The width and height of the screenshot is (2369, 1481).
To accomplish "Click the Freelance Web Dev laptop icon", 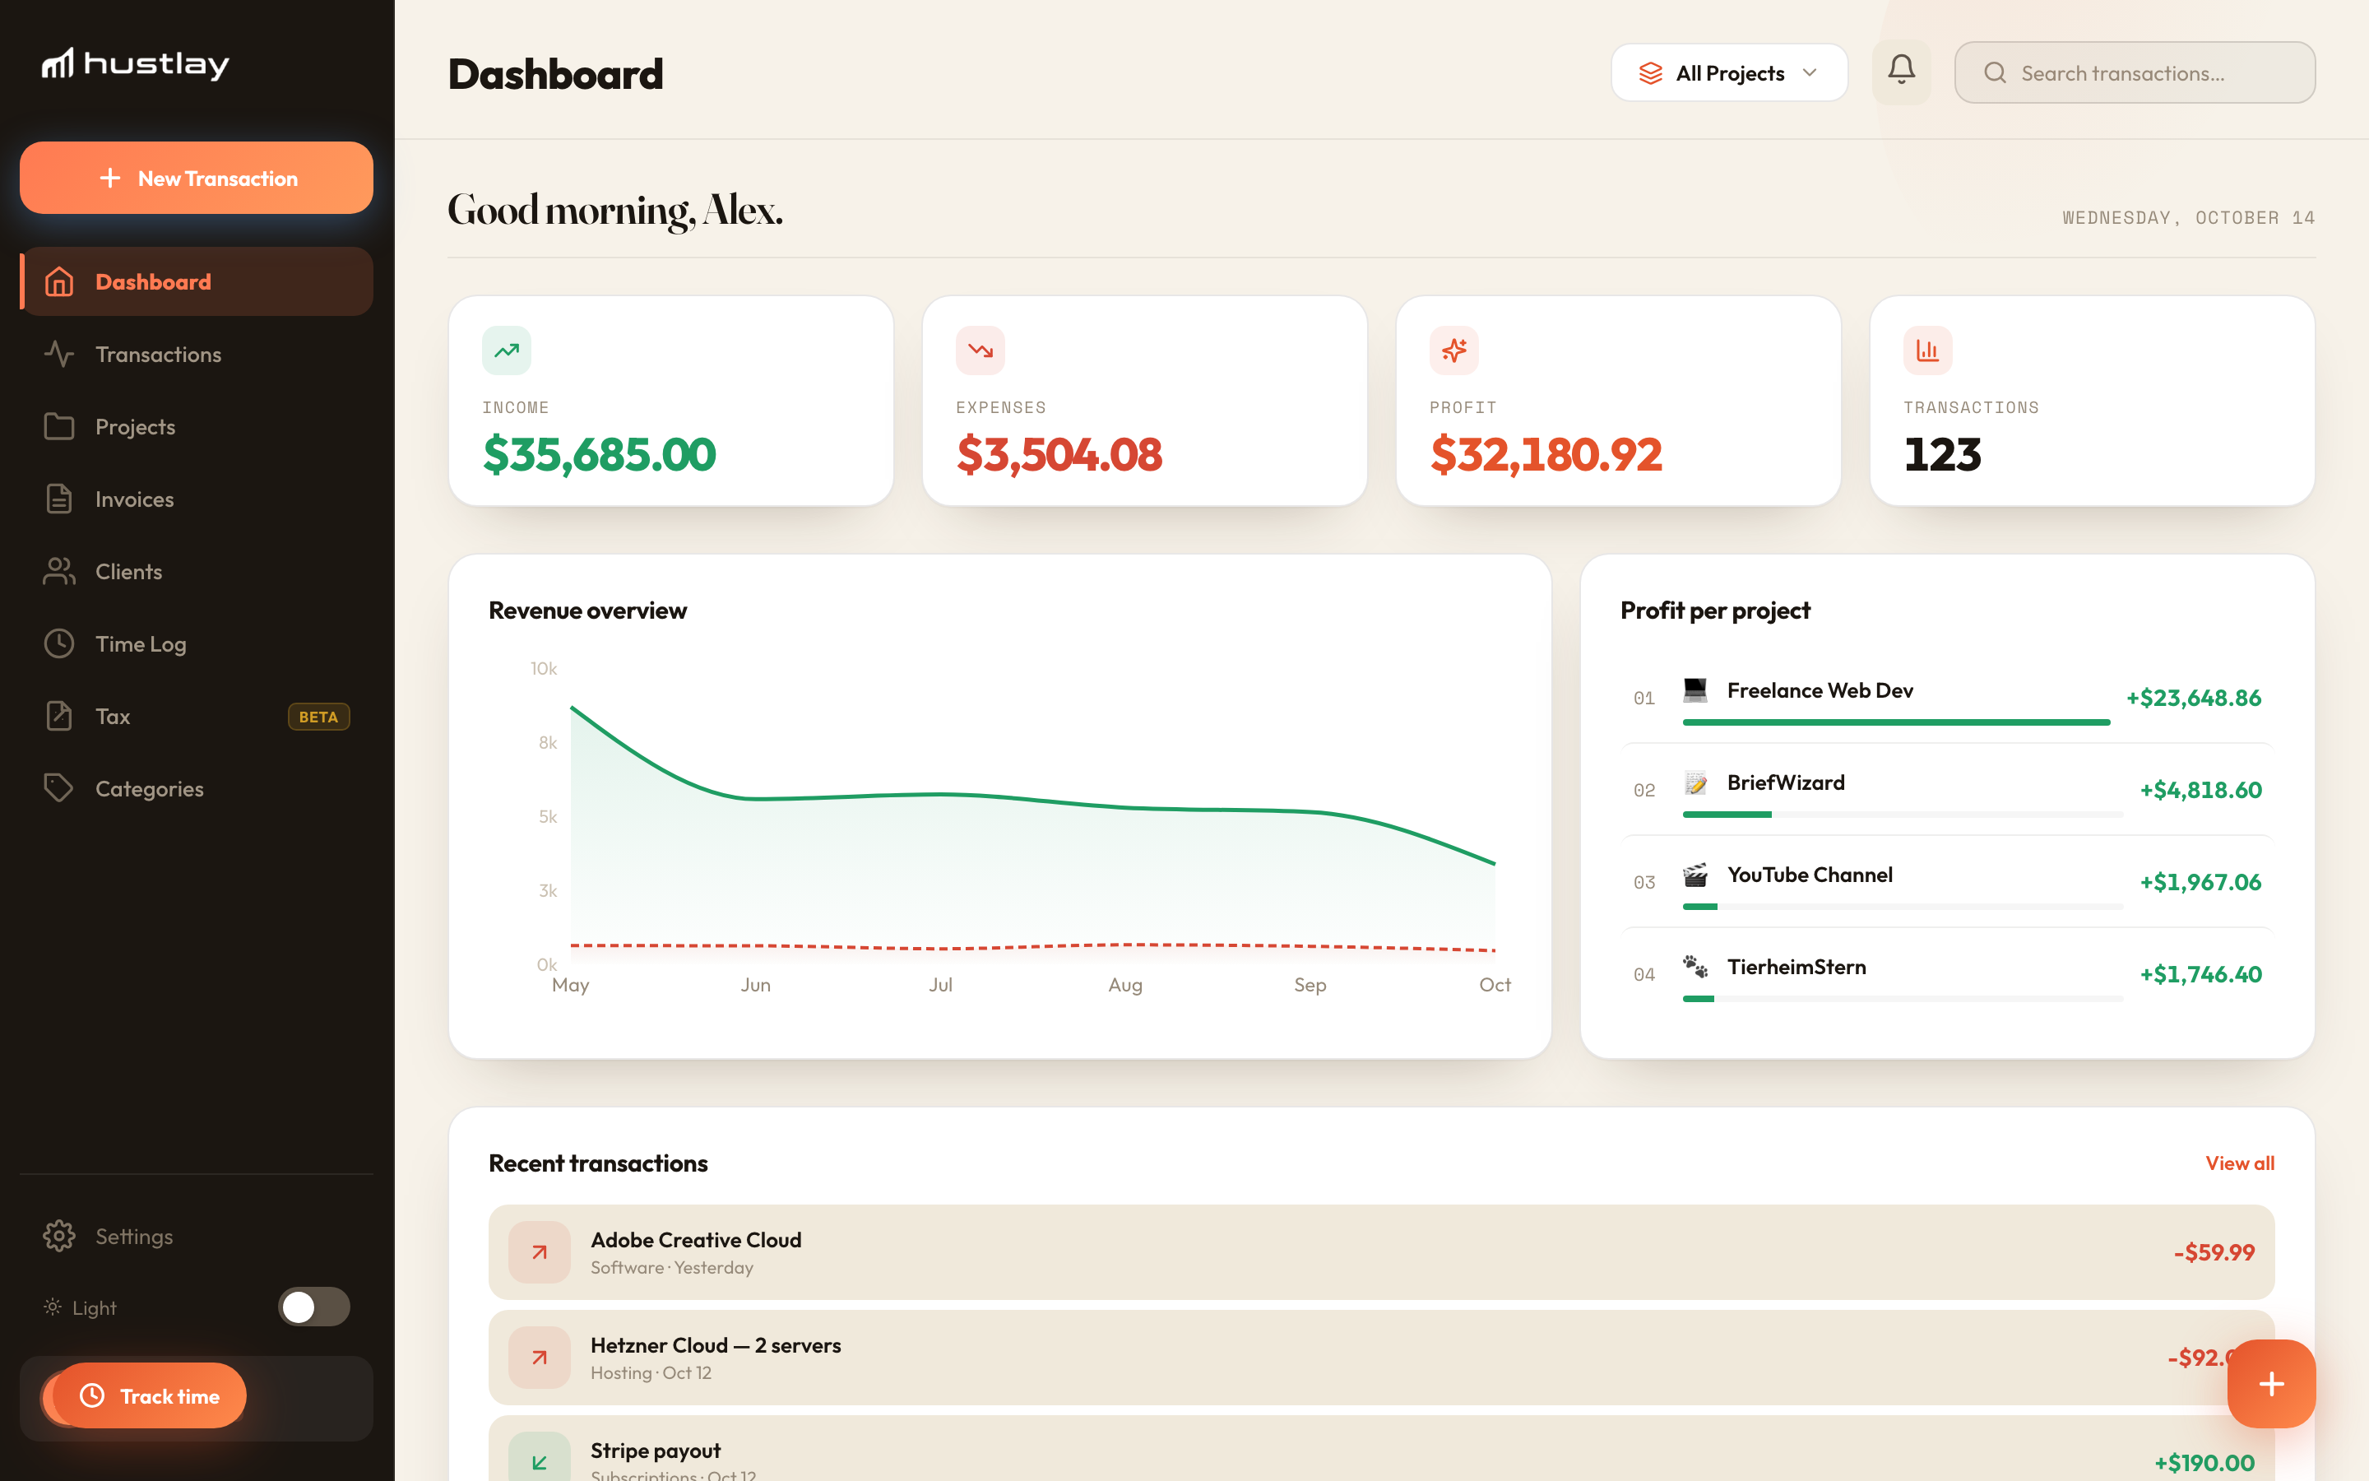I will (1695, 689).
